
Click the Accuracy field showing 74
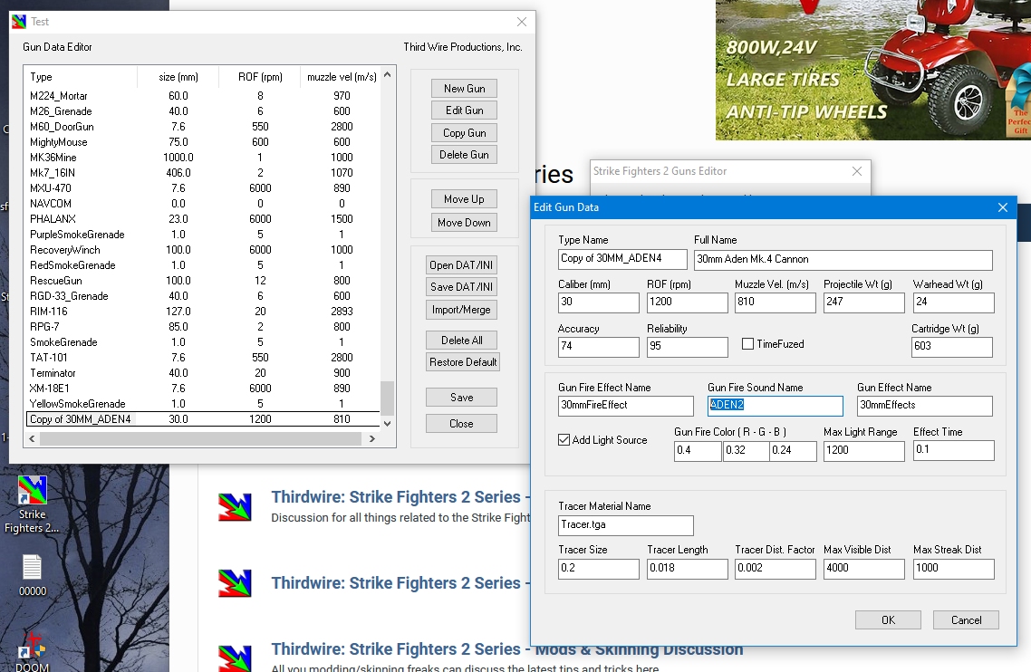point(598,347)
